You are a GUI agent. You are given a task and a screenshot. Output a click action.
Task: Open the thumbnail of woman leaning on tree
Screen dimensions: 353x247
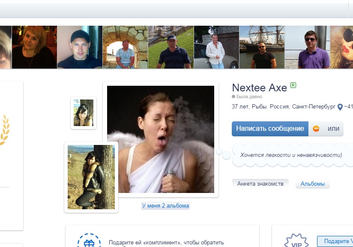pos(91,177)
